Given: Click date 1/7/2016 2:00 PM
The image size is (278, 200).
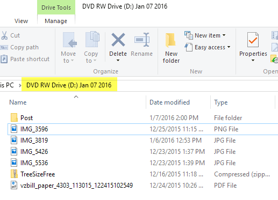Looking at the screenshot, I should [x=174, y=118].
